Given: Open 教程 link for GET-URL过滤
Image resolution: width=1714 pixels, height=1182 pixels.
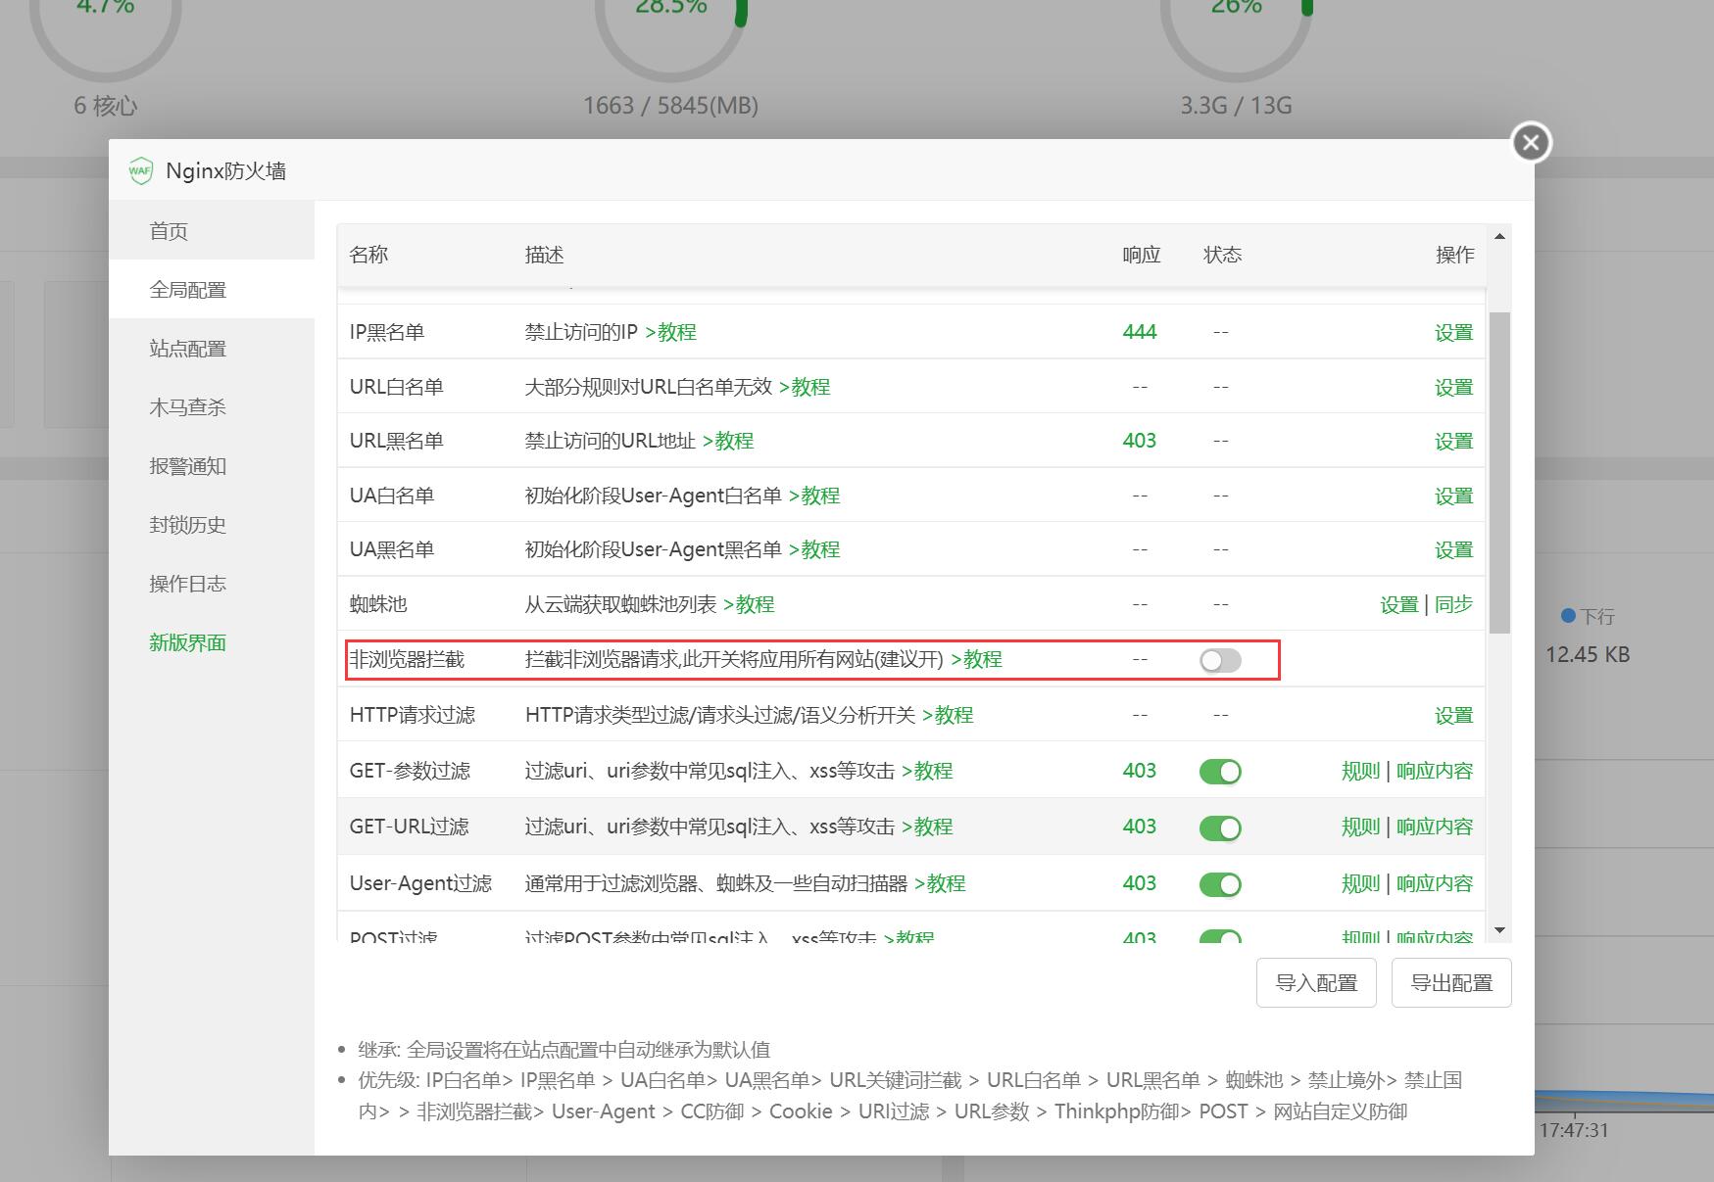Looking at the screenshot, I should pyautogui.click(x=927, y=827).
